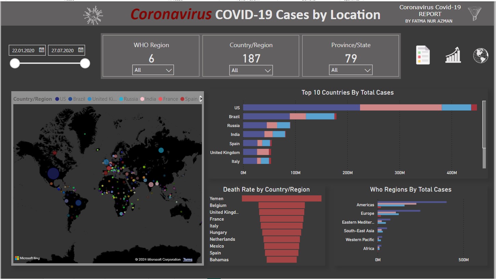Click the Spain bar in Top 10 chart

(x=257, y=143)
